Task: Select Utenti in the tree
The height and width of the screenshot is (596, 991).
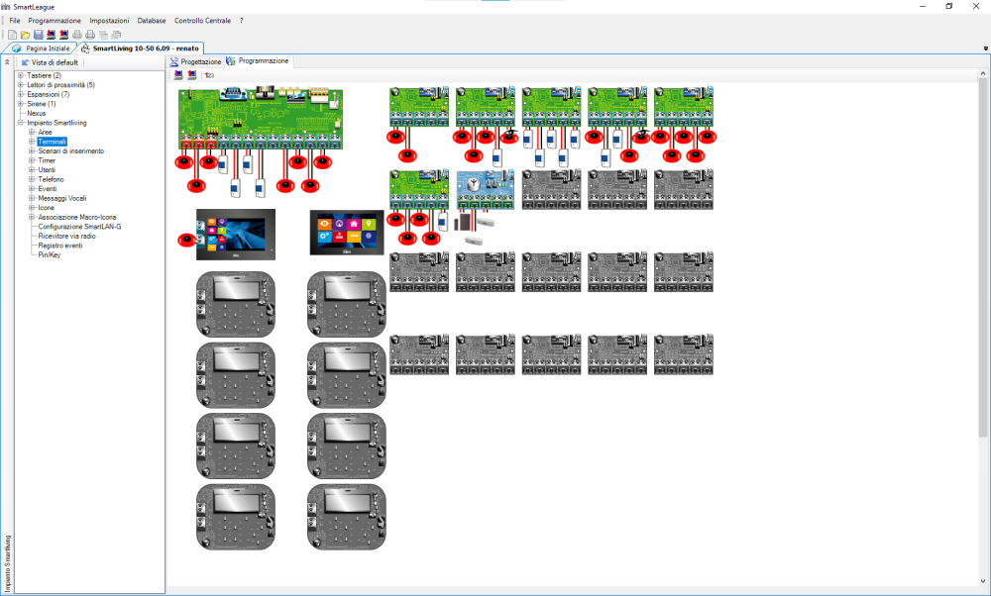Action: [x=47, y=170]
